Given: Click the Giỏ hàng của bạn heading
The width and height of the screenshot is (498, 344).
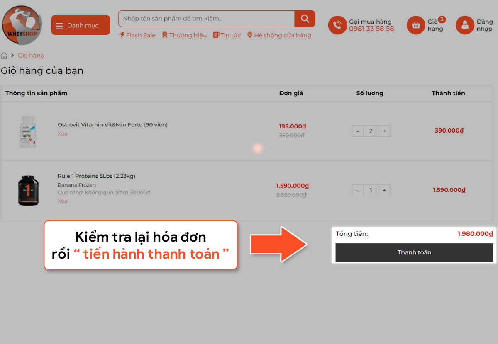Looking at the screenshot, I should 42,71.
